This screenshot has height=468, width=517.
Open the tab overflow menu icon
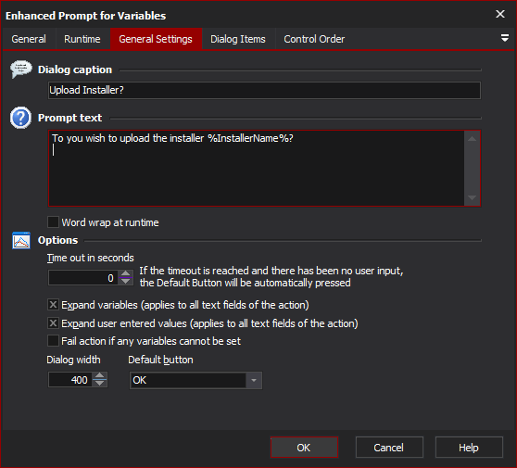pyautogui.click(x=504, y=38)
